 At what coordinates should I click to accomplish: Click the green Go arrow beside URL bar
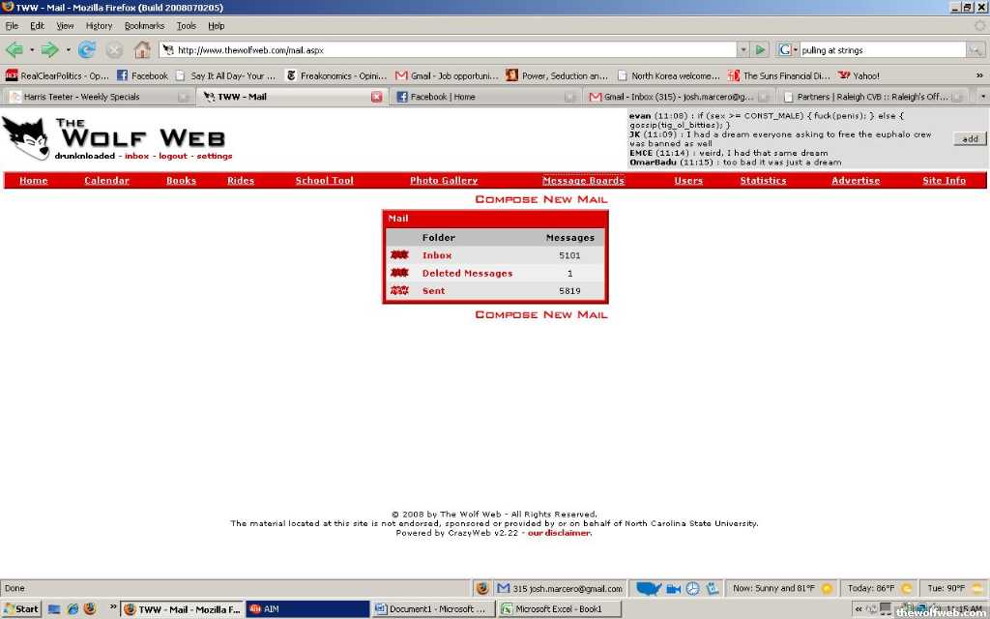[761, 49]
